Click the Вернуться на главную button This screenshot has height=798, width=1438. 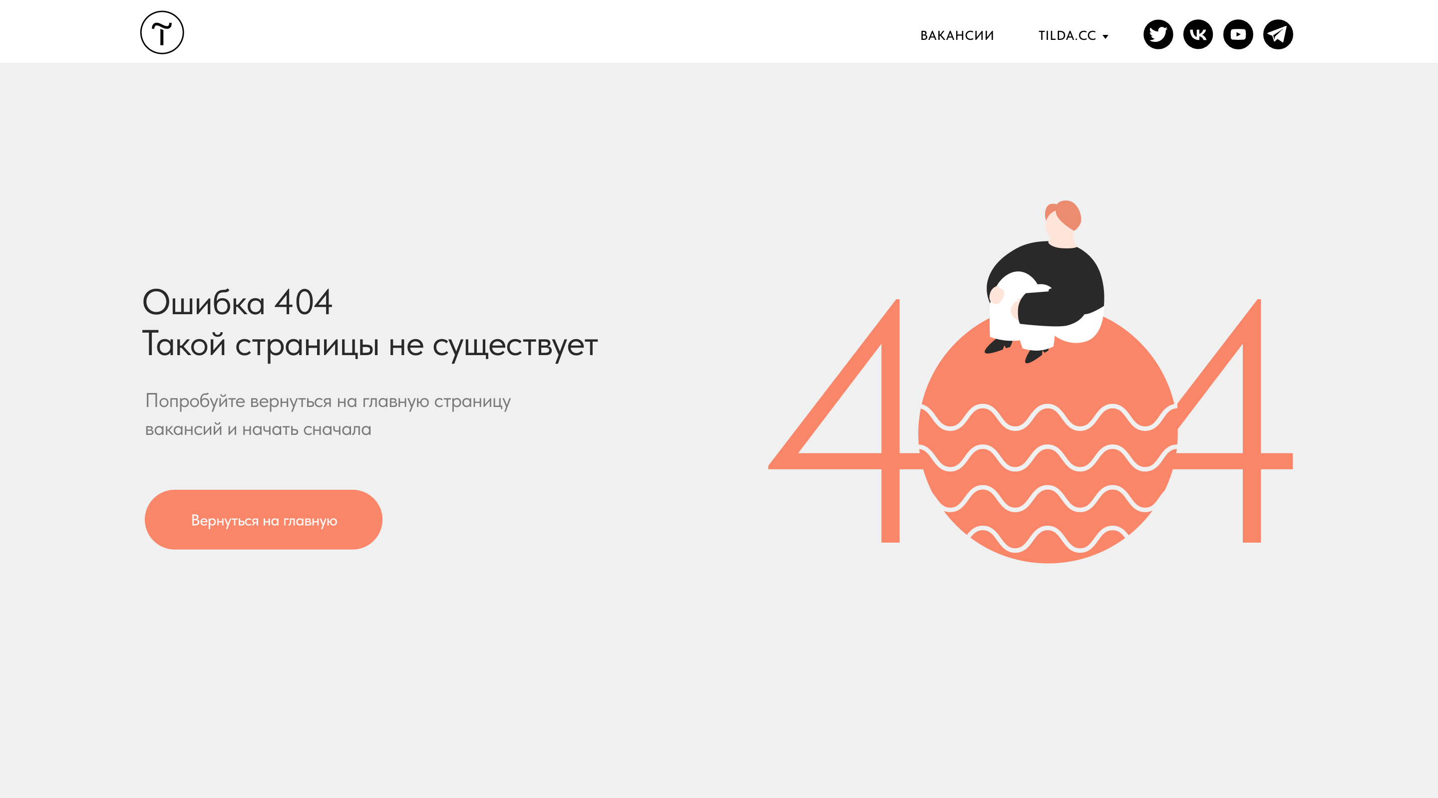(x=264, y=520)
